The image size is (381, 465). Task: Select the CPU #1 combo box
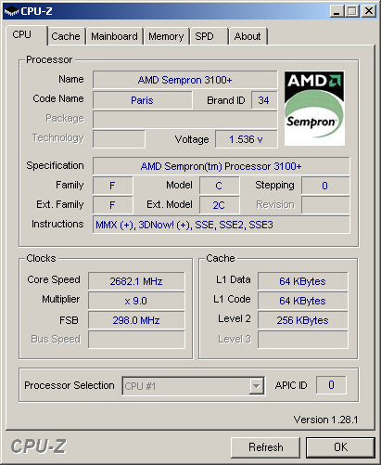[x=193, y=386]
